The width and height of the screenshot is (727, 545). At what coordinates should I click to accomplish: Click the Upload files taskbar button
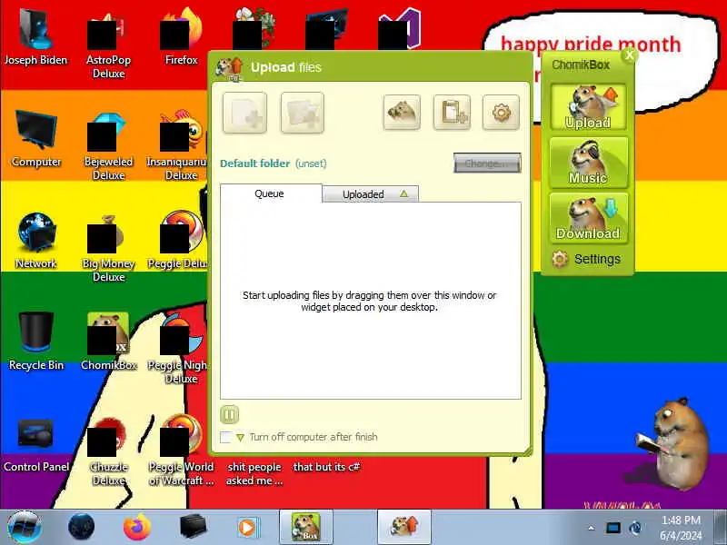coord(404,528)
